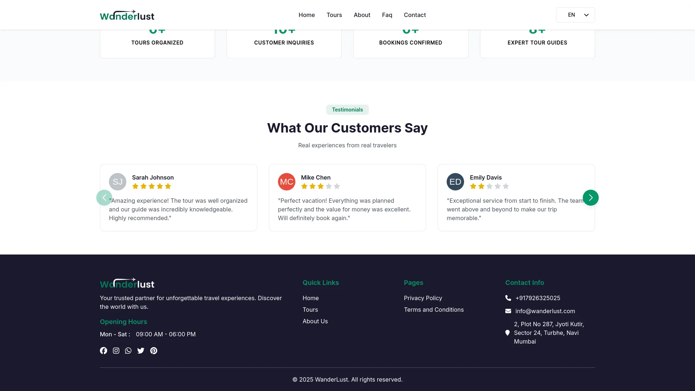The image size is (695, 391).
Task: Click the Wanderlust logo in header
Action: point(127,15)
